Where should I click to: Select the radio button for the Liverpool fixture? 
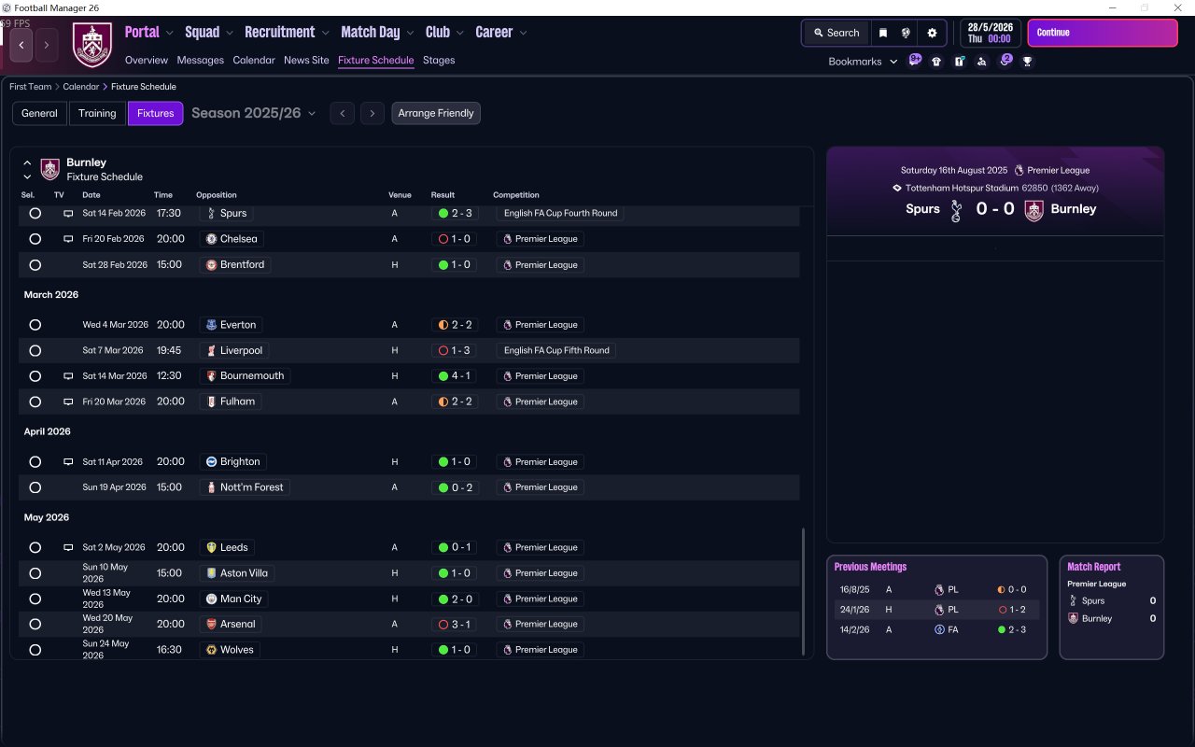click(x=35, y=351)
